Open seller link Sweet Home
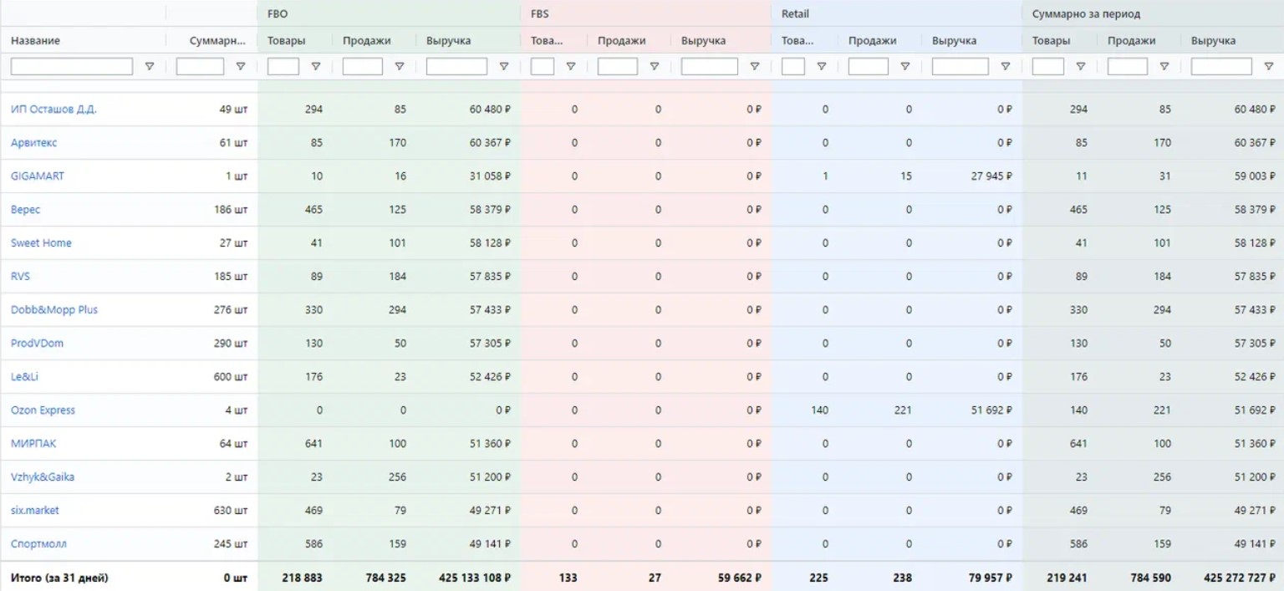Screen dimensions: 1284x591 point(41,243)
